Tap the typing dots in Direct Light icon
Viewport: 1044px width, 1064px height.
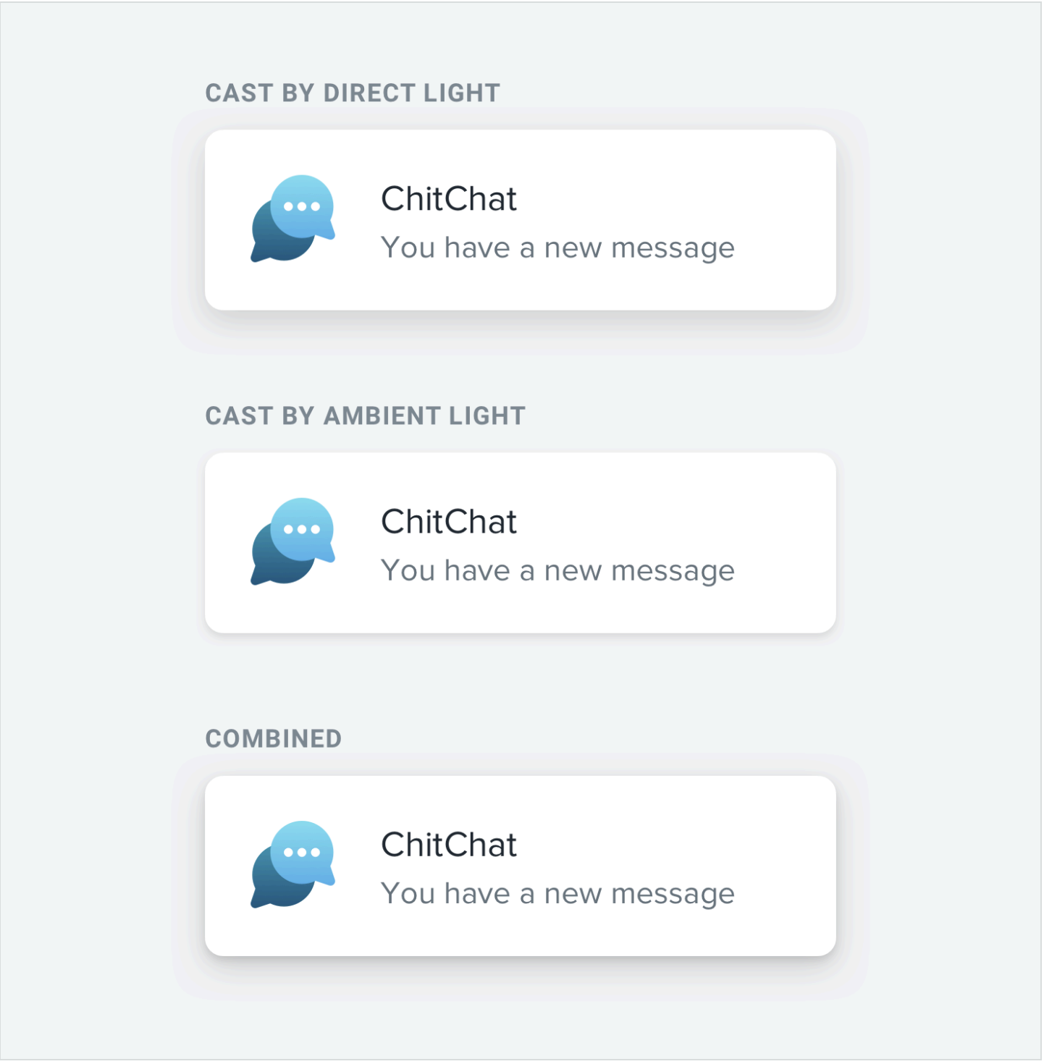point(302,206)
